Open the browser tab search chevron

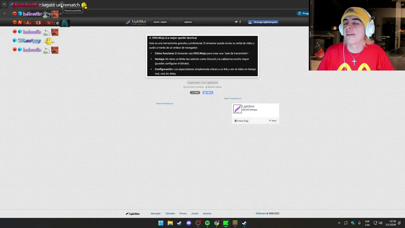pyautogui.click(x=4, y=4)
